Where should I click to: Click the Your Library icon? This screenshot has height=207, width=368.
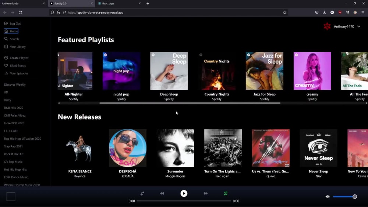pyautogui.click(x=6, y=46)
